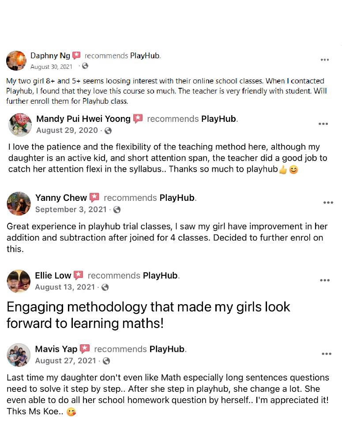This screenshot has height=422, width=342.
Task: Click Ellie Low's profile picture
Action: pyautogui.click(x=18, y=281)
